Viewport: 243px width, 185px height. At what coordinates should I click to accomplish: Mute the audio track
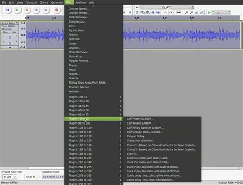coord(5,32)
